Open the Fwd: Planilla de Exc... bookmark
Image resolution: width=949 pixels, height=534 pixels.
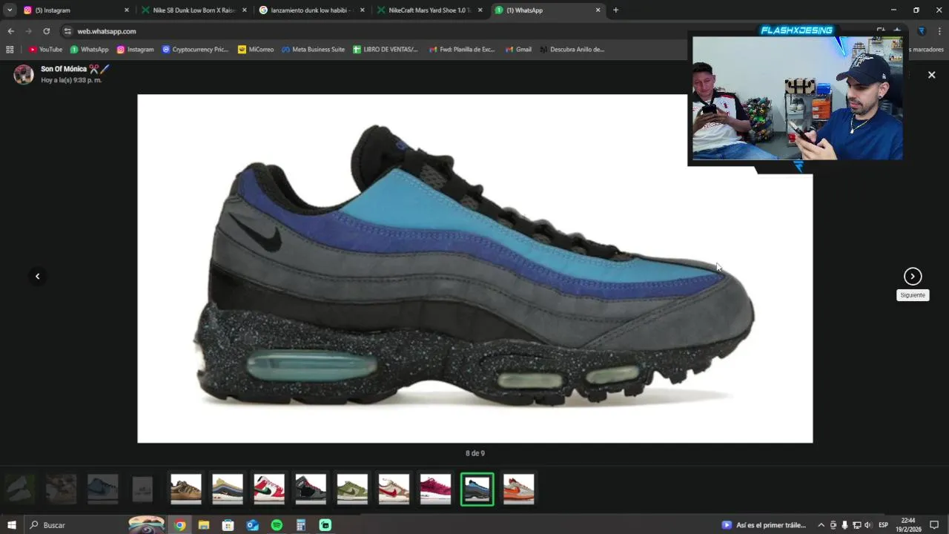coord(462,50)
